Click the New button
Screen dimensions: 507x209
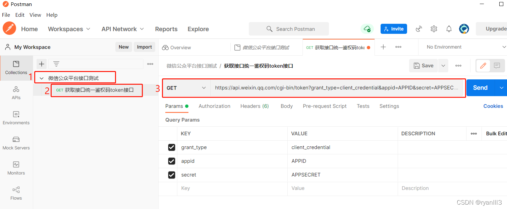click(x=124, y=47)
